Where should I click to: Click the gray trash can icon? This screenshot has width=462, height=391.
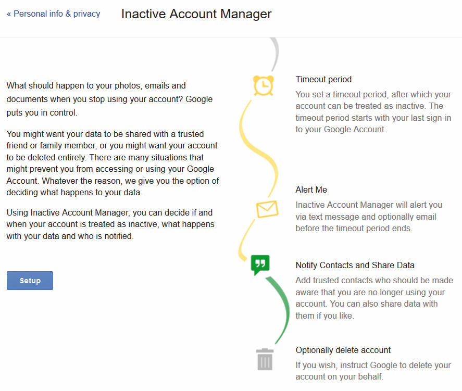point(265,359)
